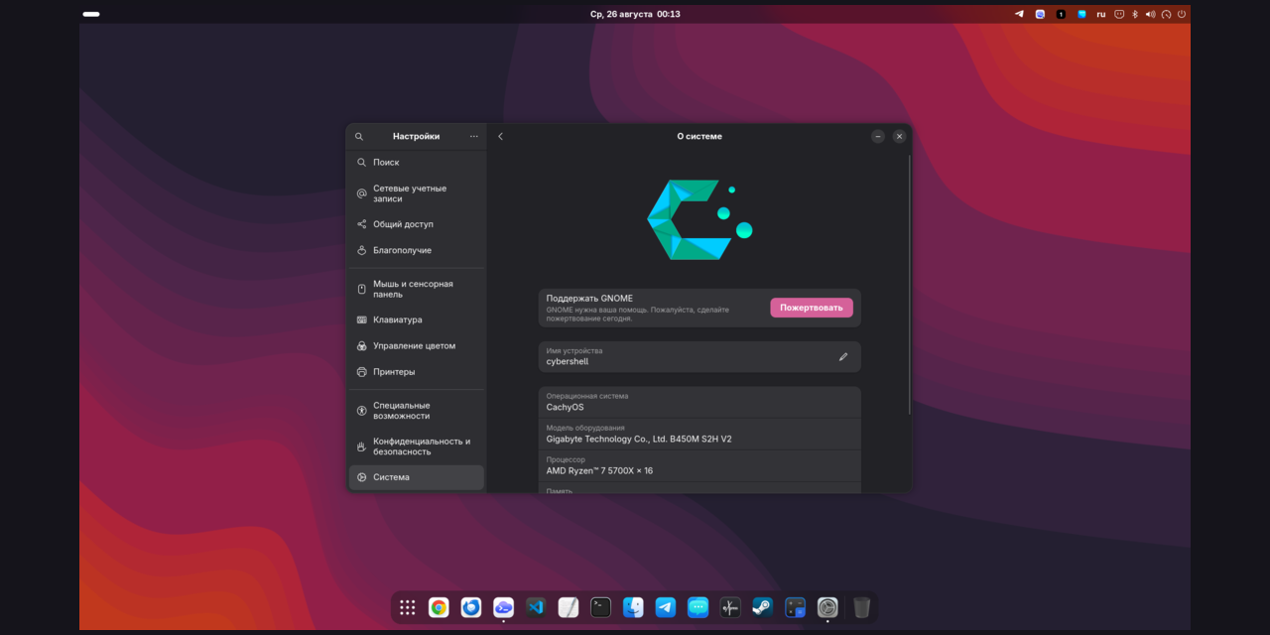Open Управление цветом in sidebar
This screenshot has height=635, width=1270.
click(417, 345)
